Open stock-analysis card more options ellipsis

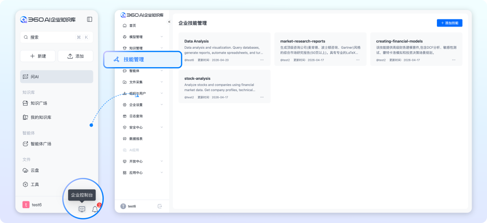pyautogui.click(x=262, y=97)
